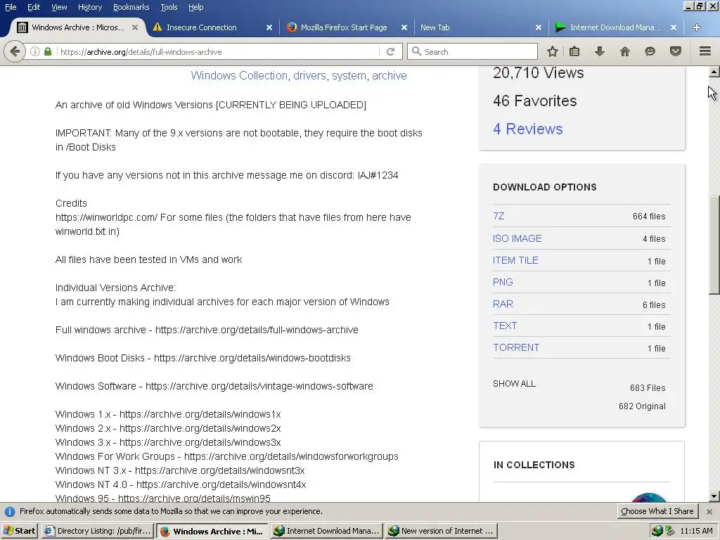
Task: Switch to Directory Listing taskbar window
Action: (x=98, y=531)
